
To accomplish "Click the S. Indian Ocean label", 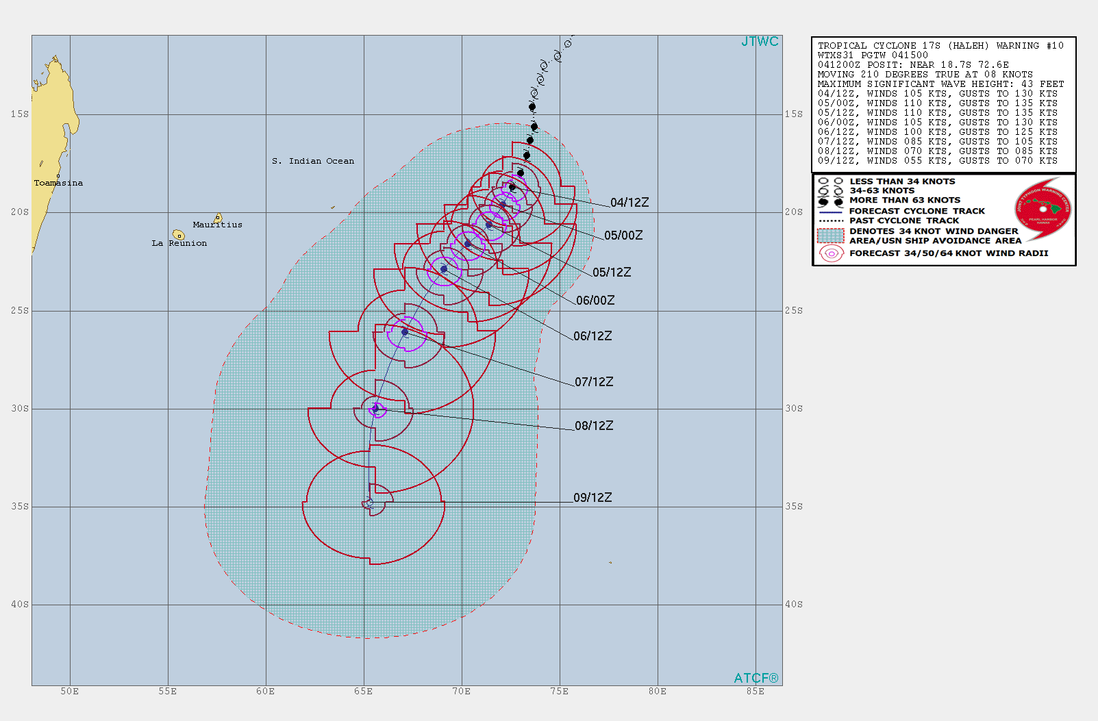I will (313, 162).
